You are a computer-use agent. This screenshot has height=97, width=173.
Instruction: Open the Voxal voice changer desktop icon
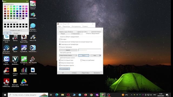(15, 60)
